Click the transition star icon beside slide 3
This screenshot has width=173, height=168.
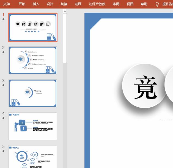pos(3,85)
